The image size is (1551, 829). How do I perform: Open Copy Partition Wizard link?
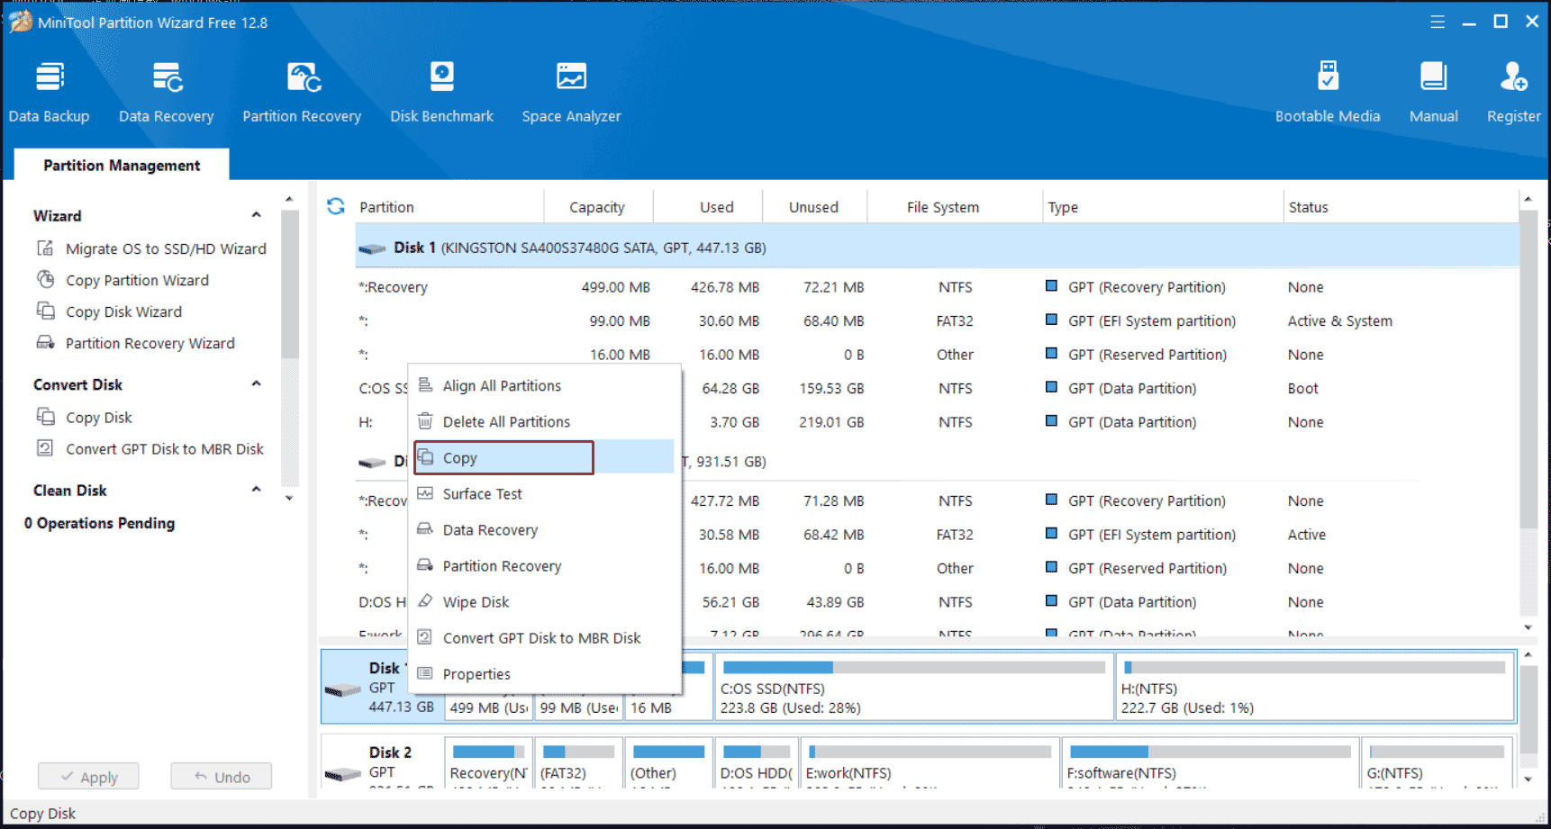click(x=137, y=280)
